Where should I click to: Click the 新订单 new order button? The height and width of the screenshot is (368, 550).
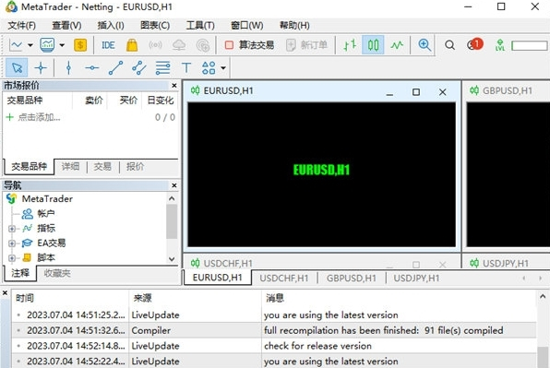coord(307,45)
